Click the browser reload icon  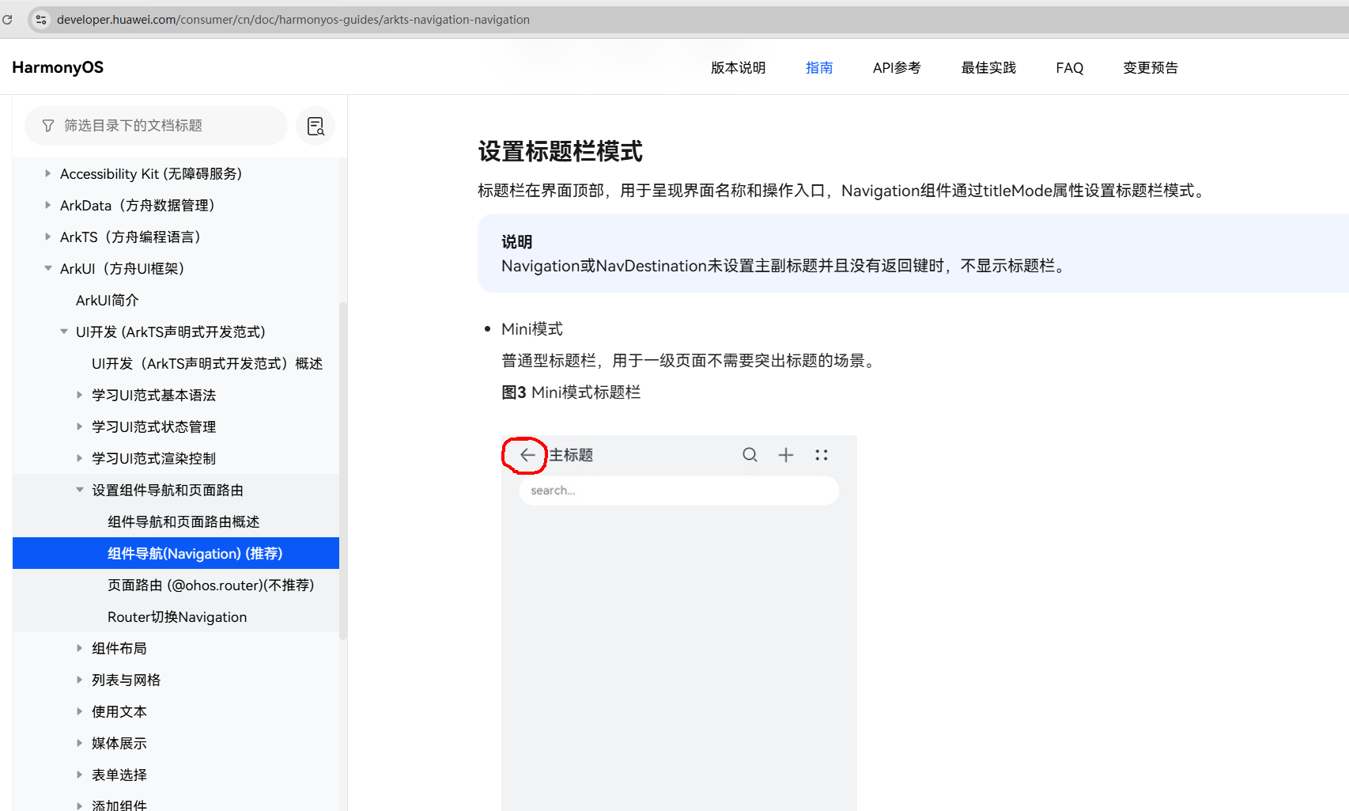[7, 20]
